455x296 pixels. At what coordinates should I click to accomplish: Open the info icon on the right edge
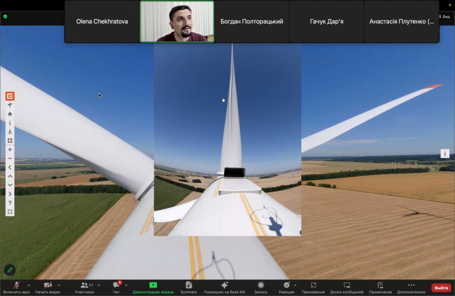(445, 154)
